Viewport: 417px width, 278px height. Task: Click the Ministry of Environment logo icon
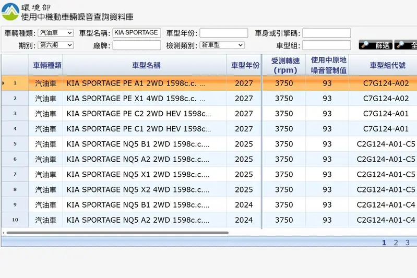point(10,11)
